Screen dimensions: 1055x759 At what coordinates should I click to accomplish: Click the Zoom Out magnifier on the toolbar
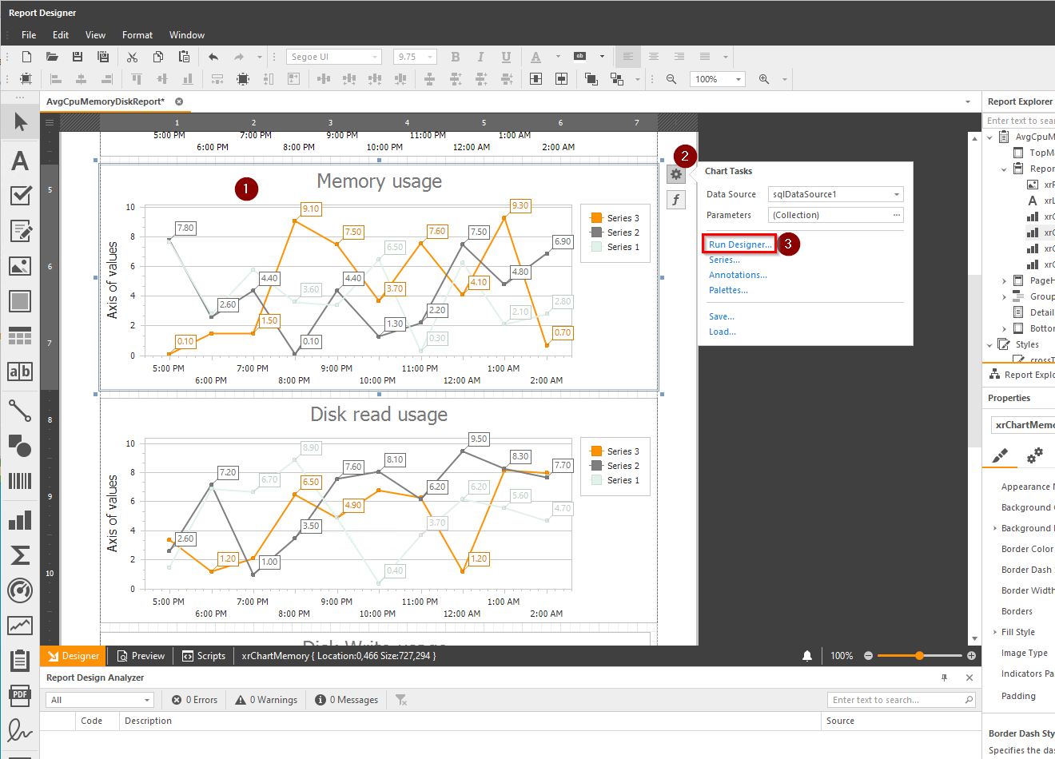point(671,78)
